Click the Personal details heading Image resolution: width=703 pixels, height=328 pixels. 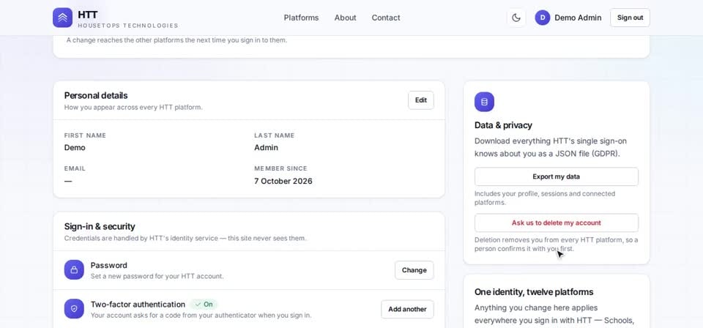[x=96, y=95]
